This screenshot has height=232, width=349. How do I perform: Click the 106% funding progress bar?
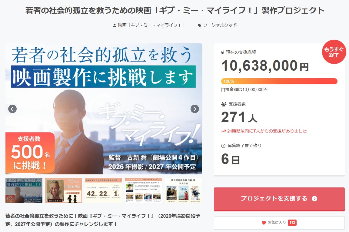(279, 81)
